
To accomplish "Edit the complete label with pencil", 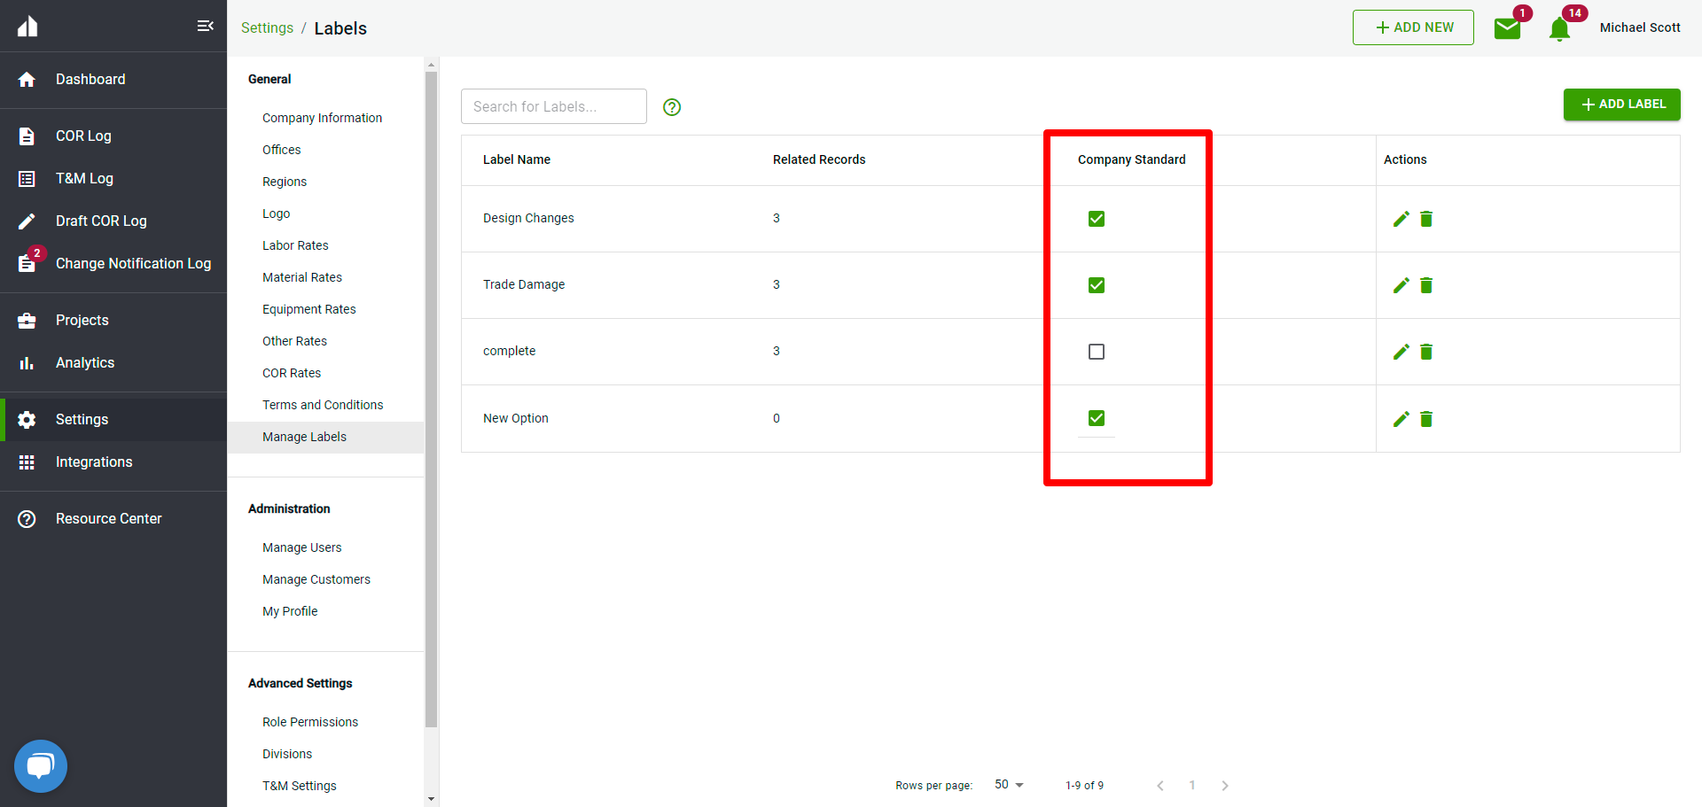I will (x=1401, y=352).
